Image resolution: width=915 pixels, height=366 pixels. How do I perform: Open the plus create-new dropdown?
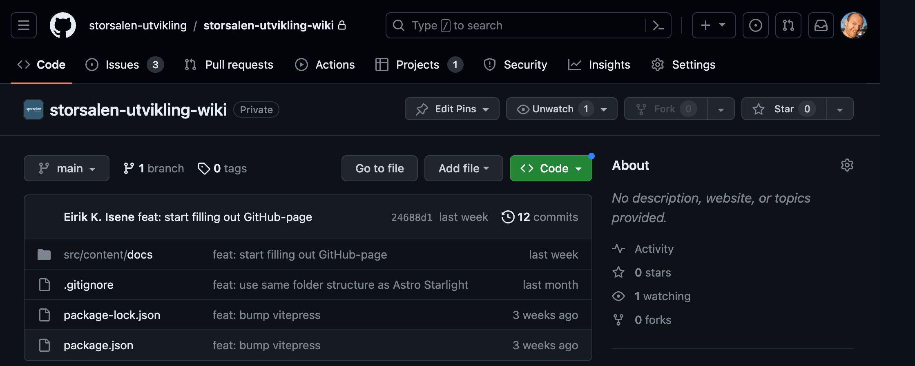(714, 25)
